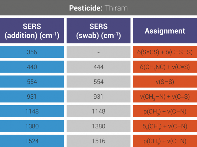Select 1148 in the SERS addition column
Image resolution: width=197 pixels, height=147 pixels.
coord(32,111)
